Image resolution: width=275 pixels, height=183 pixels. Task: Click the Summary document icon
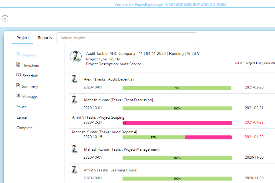coord(18,86)
